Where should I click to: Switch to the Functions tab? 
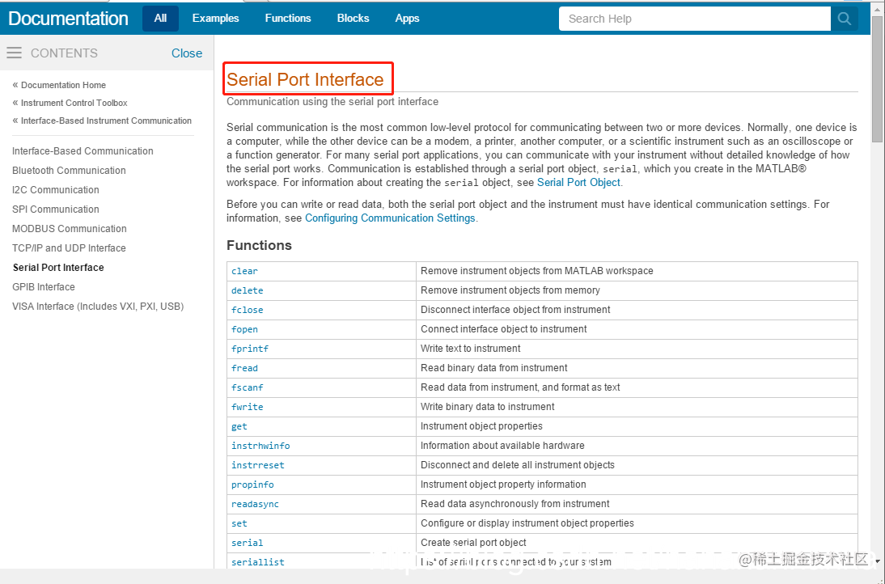click(x=288, y=18)
